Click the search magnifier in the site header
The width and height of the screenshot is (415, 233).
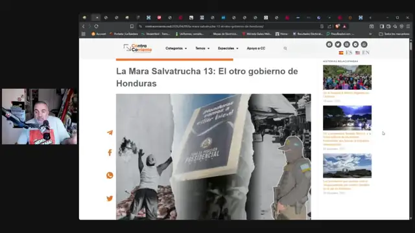click(285, 49)
